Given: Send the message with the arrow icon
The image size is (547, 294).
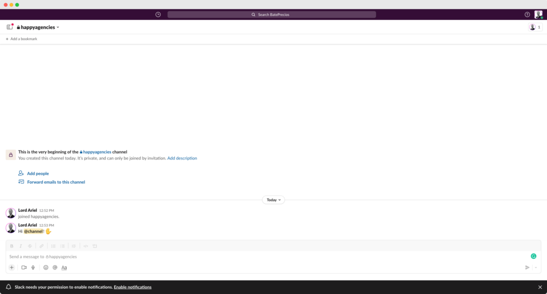Looking at the screenshot, I should pyautogui.click(x=527, y=267).
